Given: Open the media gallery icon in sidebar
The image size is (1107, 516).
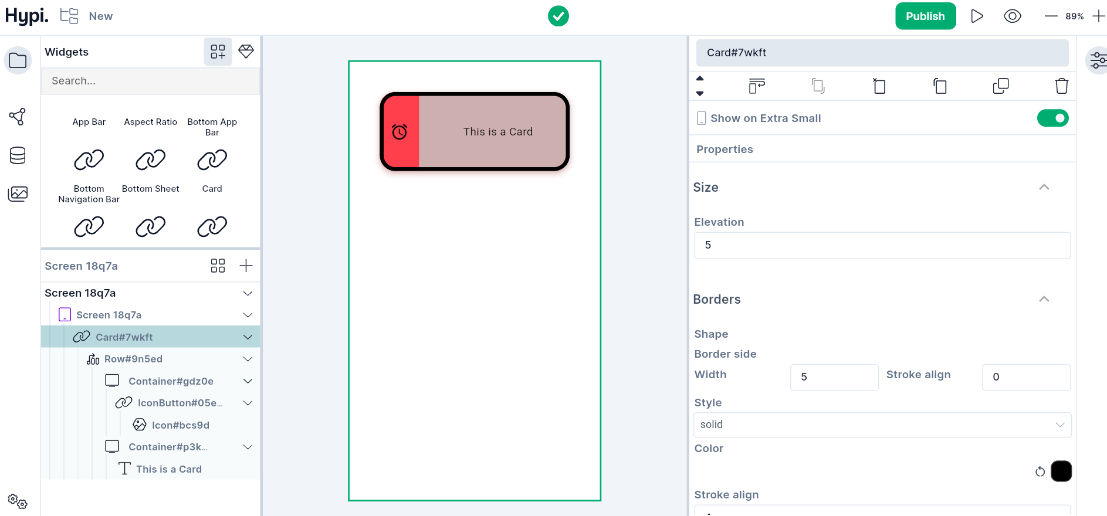Looking at the screenshot, I should (x=18, y=193).
